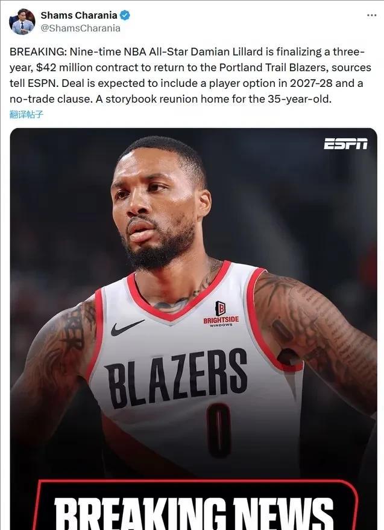The image size is (384, 530).
Task: Click the ESPN logo on the photo
Action: 345,144
